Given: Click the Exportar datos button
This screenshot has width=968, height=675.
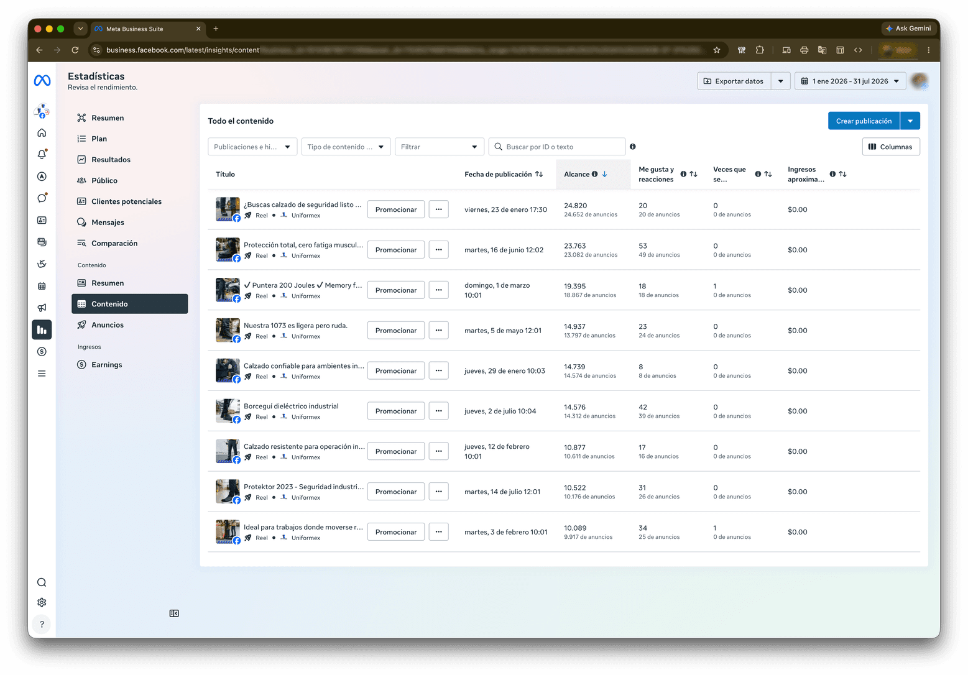Looking at the screenshot, I should (x=734, y=81).
